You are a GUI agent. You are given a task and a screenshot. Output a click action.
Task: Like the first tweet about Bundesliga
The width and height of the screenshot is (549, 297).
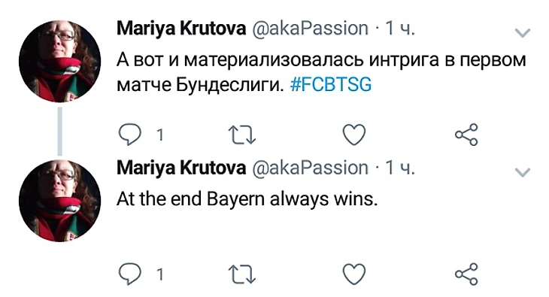coord(354,135)
